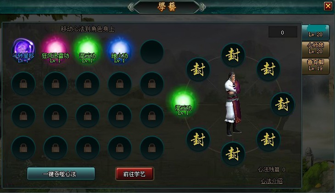Image resolution: width=335 pixels, height=193 pixels.
Task: Click the top sealed 封 slot
Action: tap(233, 55)
